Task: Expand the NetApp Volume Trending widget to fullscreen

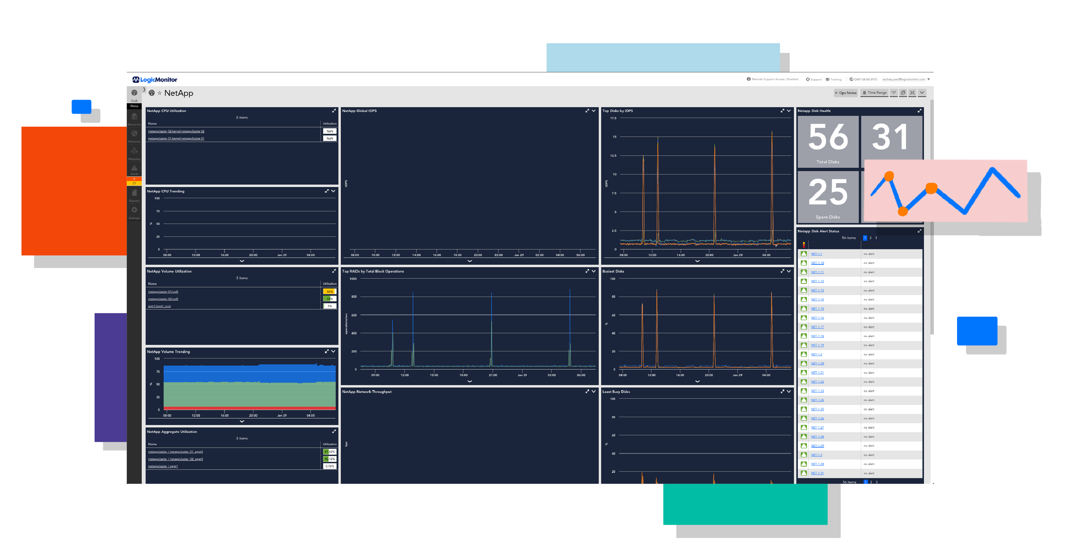Action: pos(326,351)
